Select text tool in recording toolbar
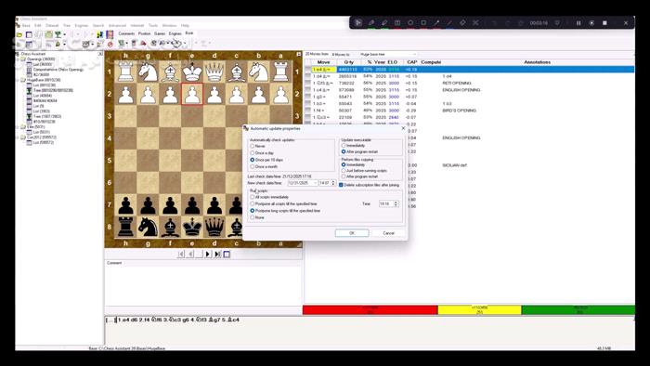Screen dimensions: 650x366 [x=397, y=23]
